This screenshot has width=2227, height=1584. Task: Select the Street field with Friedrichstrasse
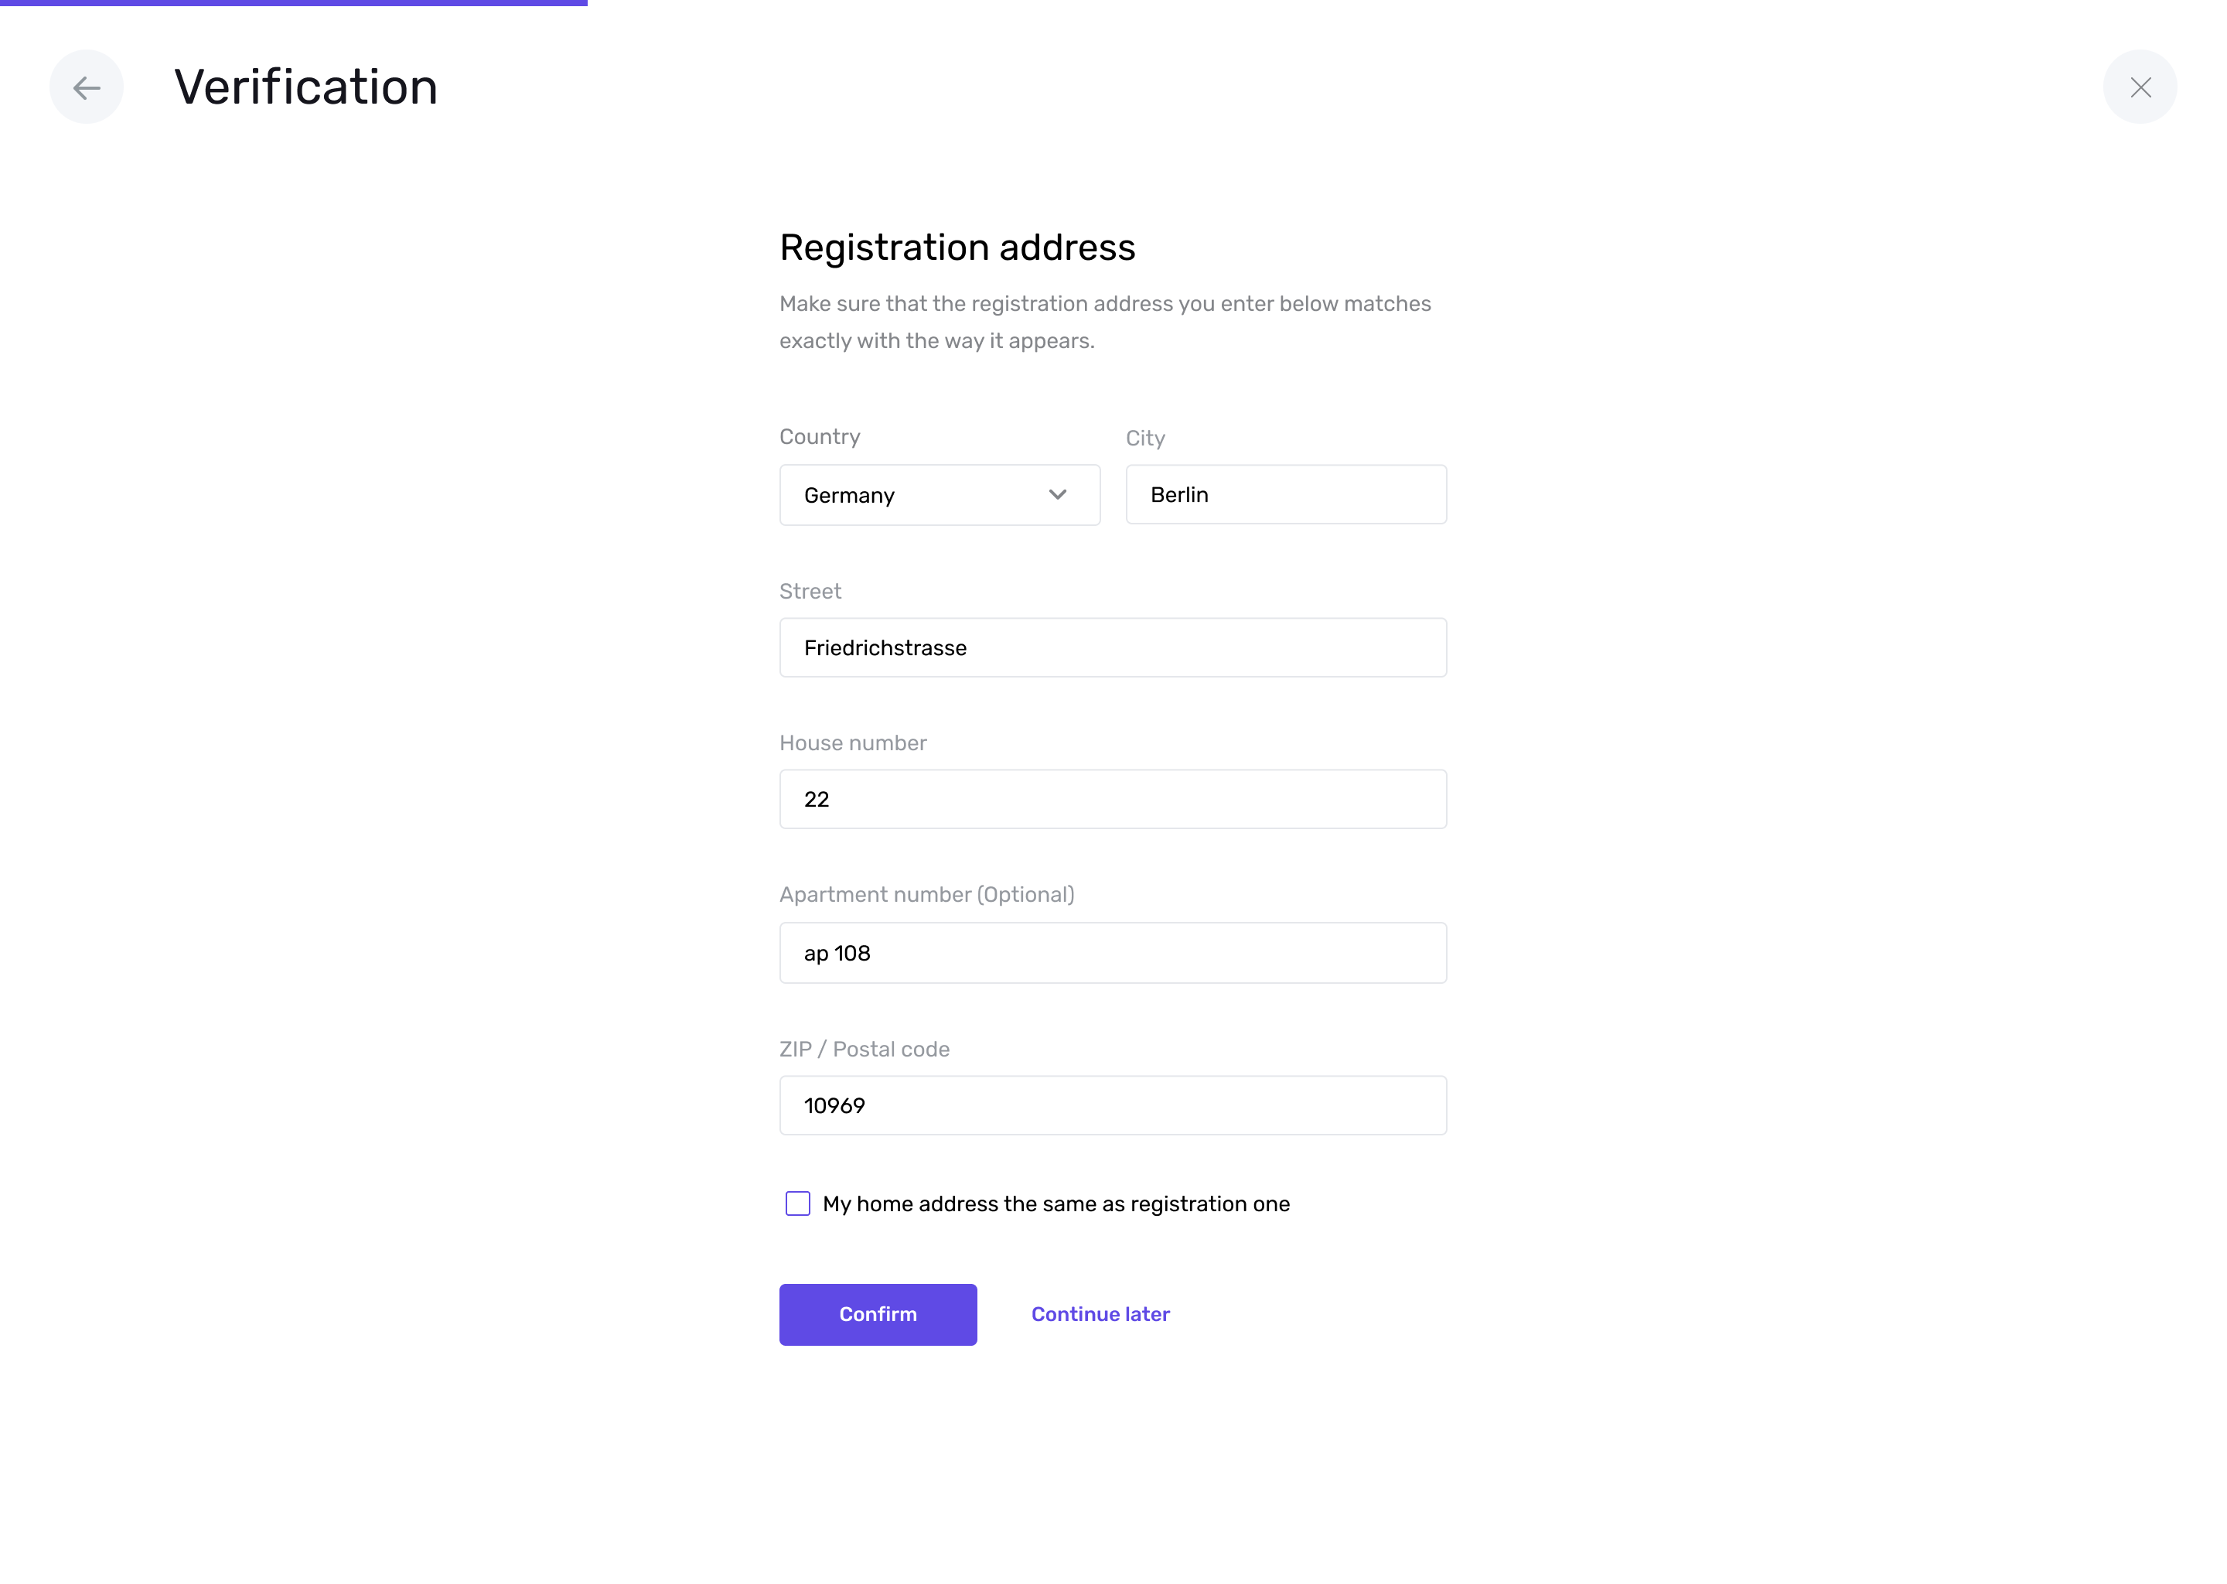tap(1113, 647)
